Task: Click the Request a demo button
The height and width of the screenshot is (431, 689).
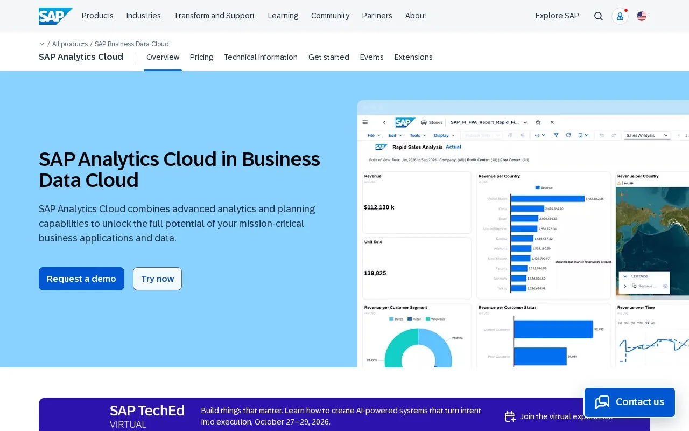Action: tap(81, 279)
